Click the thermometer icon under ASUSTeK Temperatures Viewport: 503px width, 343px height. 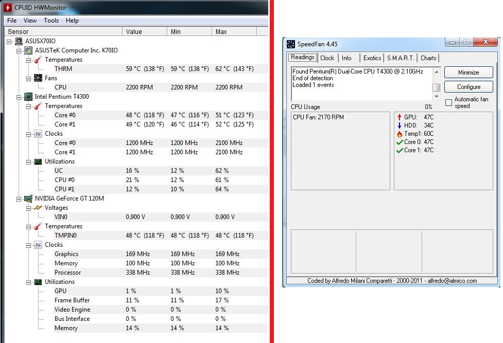(38, 60)
